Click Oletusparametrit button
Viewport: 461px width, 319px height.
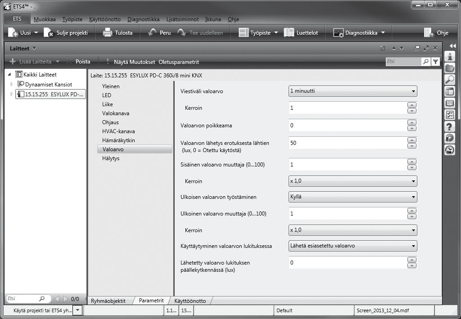pos(179,62)
